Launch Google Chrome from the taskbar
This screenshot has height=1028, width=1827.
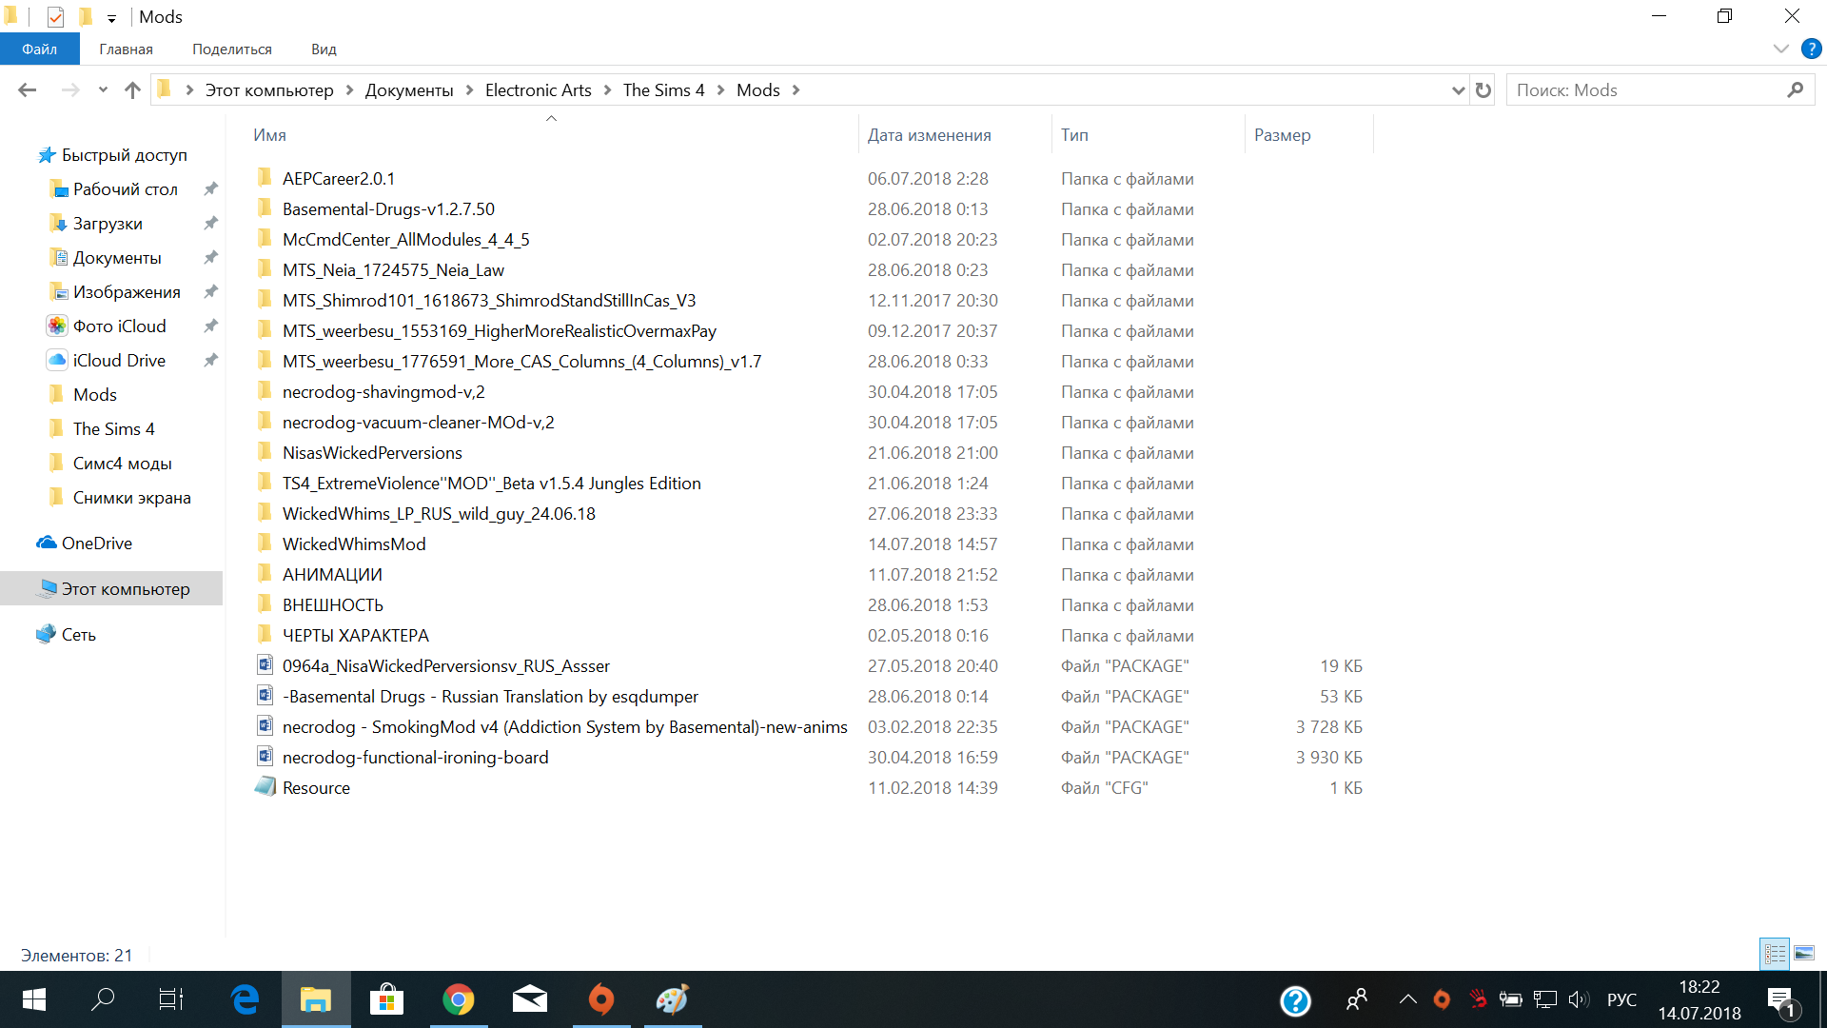[x=458, y=999]
